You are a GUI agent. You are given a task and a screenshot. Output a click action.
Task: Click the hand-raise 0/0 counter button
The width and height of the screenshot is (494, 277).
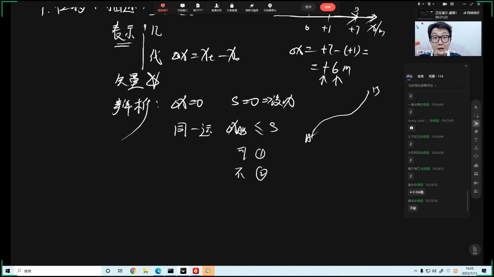475,250
